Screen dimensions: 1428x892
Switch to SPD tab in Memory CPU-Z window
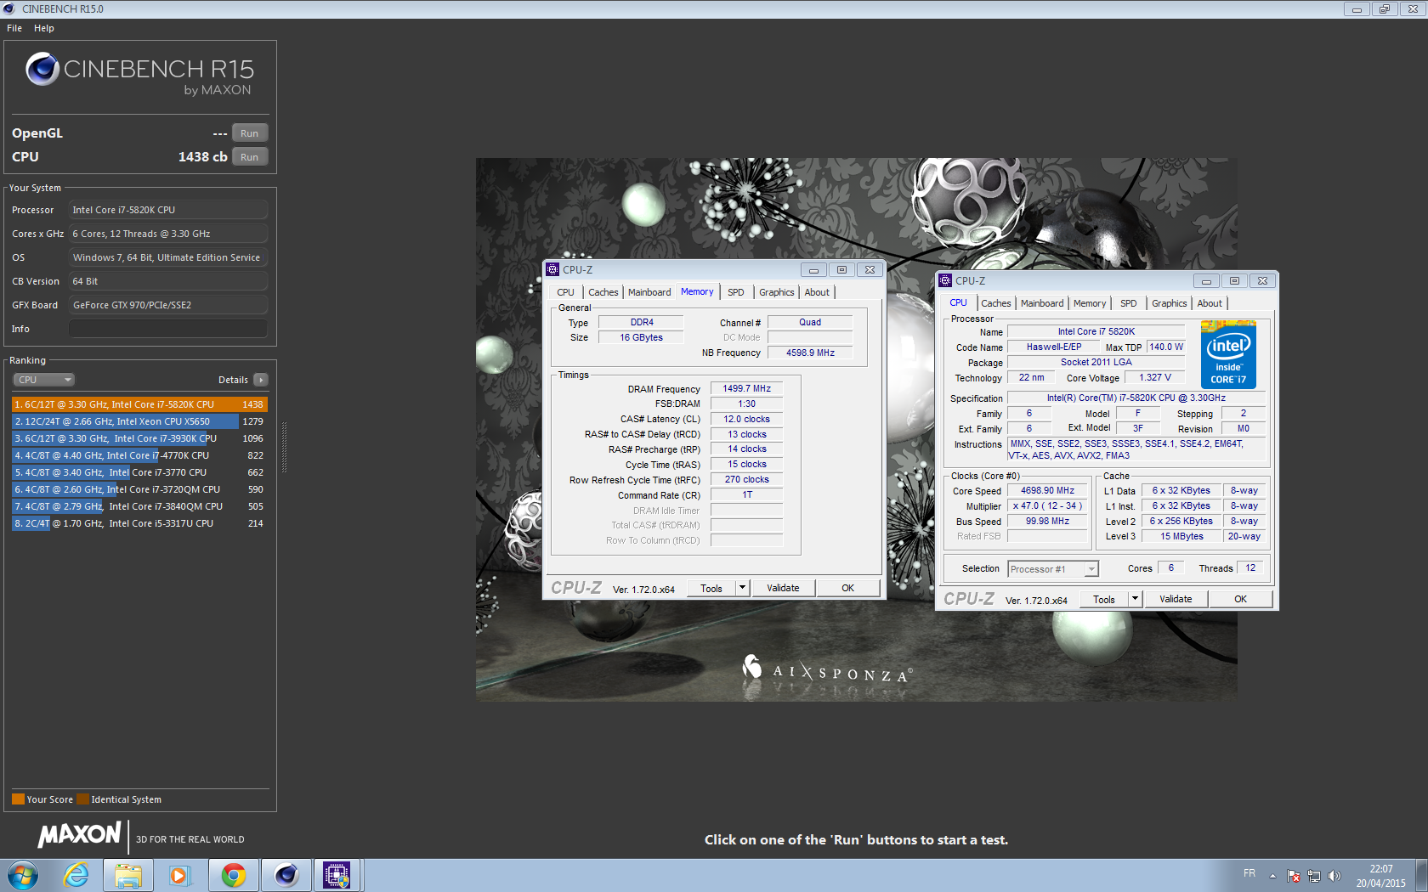tap(736, 292)
